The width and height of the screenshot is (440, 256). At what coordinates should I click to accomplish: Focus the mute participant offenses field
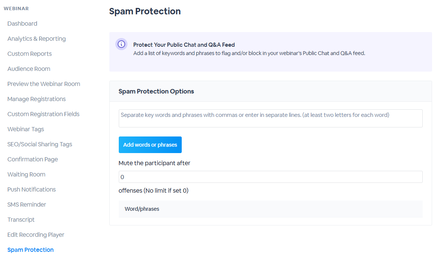(270, 177)
